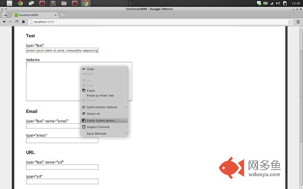Click the browser forward arrow

coord(11,21)
